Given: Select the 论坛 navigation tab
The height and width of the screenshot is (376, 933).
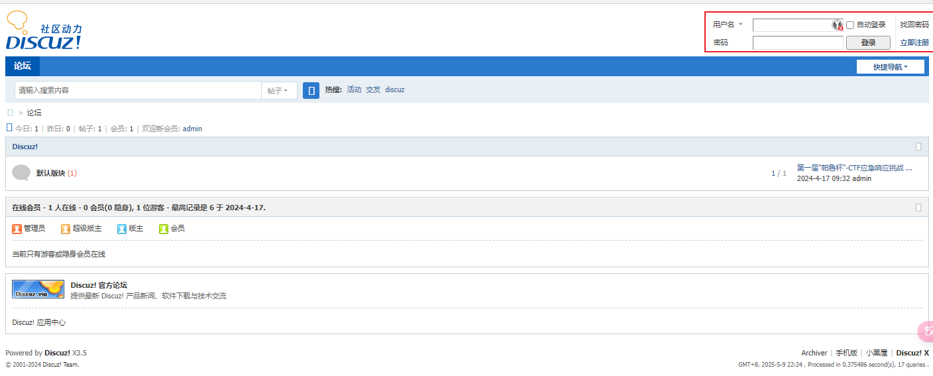Looking at the screenshot, I should pyautogui.click(x=23, y=66).
